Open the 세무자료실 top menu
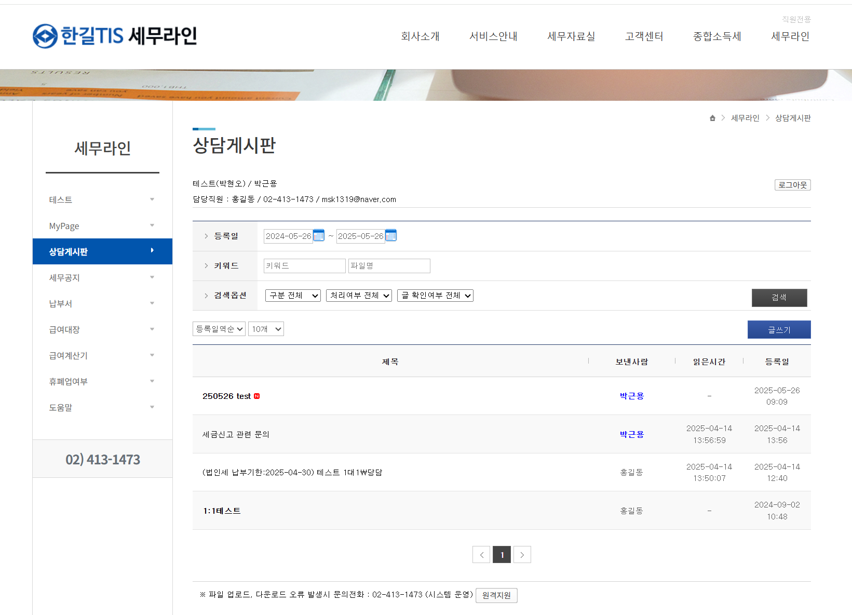 click(571, 36)
